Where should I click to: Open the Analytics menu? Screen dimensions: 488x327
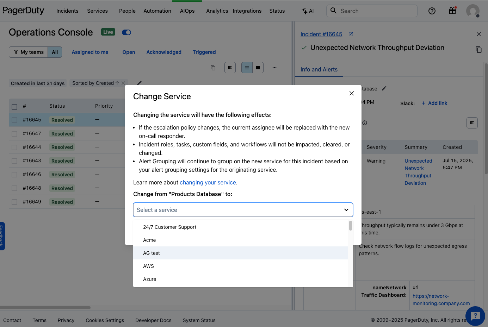pyautogui.click(x=217, y=11)
